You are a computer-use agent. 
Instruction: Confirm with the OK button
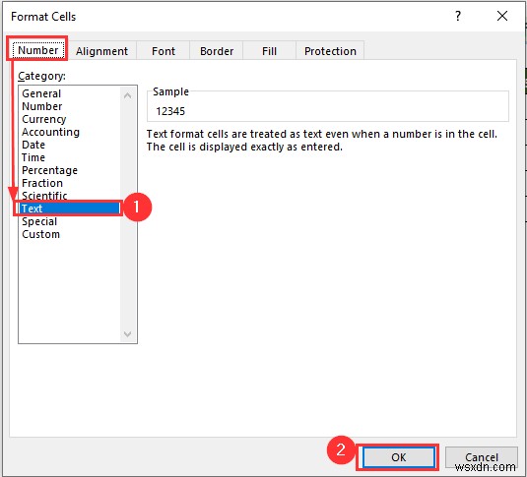coord(399,457)
